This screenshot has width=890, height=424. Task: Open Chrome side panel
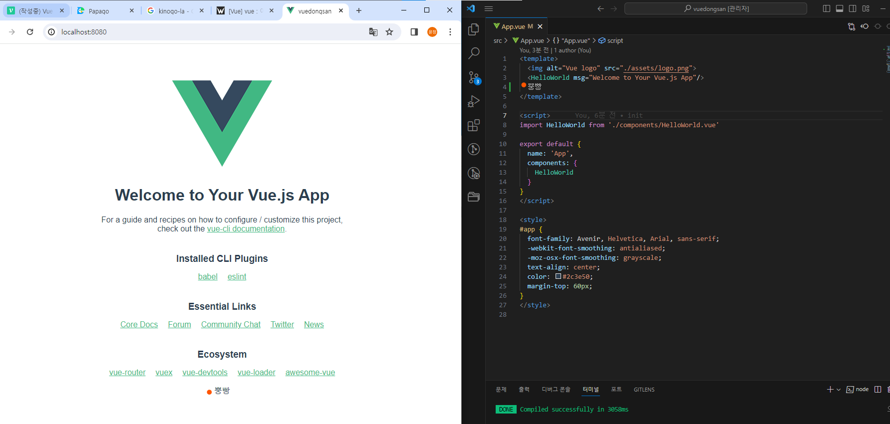point(414,32)
